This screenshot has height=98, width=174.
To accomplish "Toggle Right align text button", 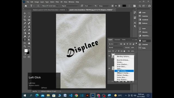I will click(119, 6).
